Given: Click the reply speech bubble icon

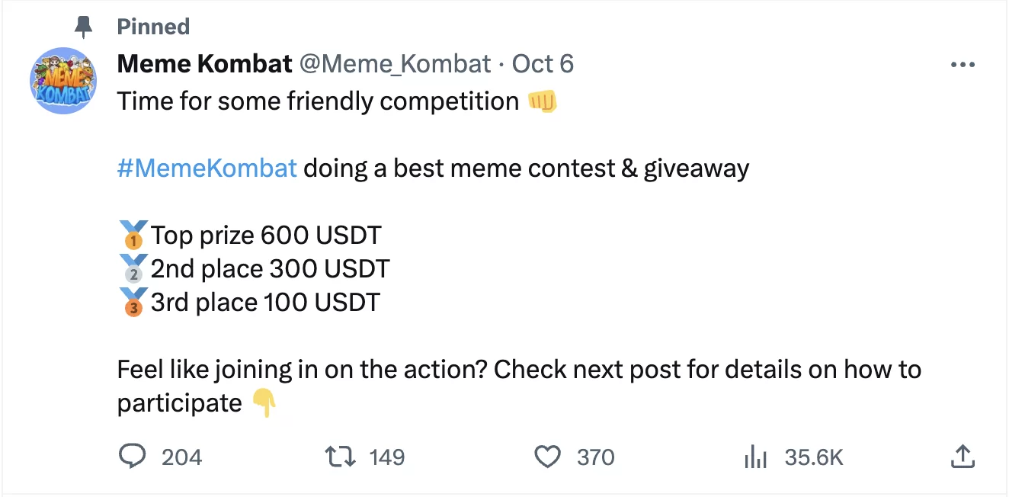Looking at the screenshot, I should point(133,457).
